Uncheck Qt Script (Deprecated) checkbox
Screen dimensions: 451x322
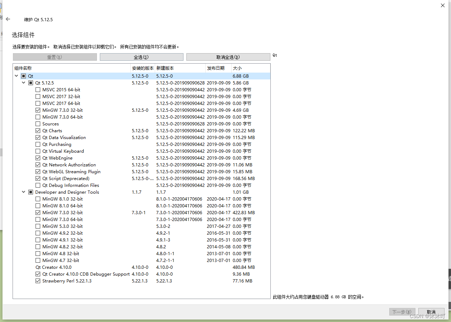pyautogui.click(x=38, y=179)
